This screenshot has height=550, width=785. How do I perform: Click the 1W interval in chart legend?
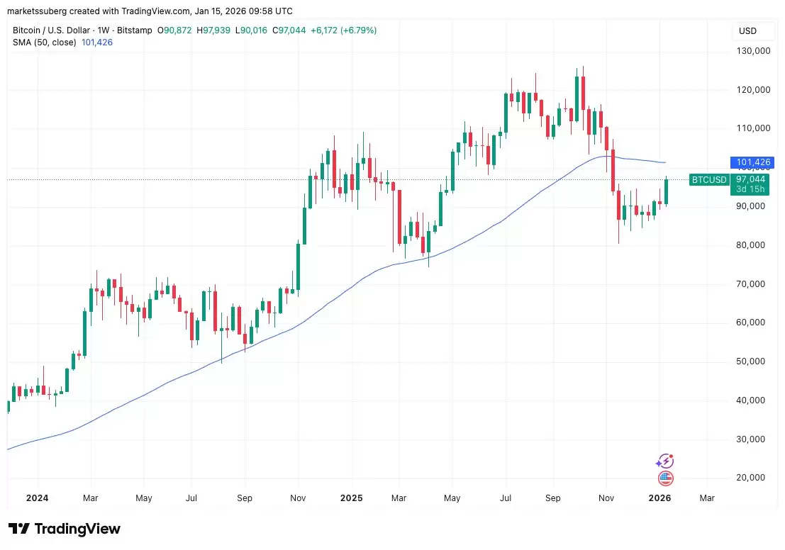[104, 30]
